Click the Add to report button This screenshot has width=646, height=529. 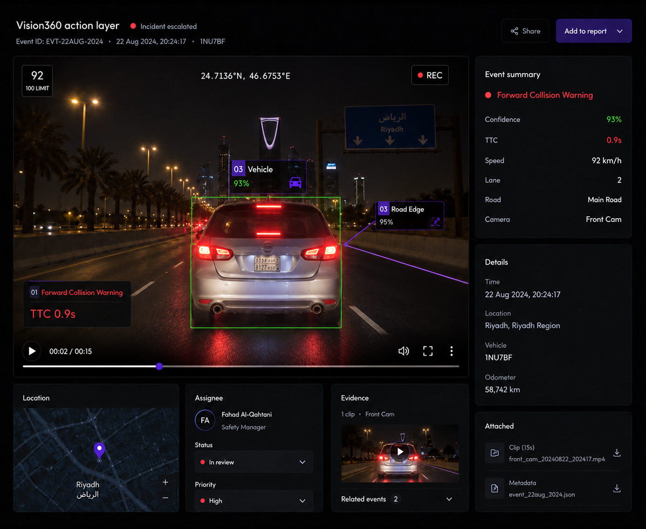[x=585, y=31]
